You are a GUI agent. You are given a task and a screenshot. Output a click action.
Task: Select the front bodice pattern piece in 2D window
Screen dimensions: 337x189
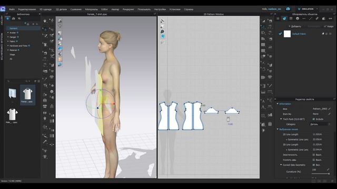click(168, 116)
